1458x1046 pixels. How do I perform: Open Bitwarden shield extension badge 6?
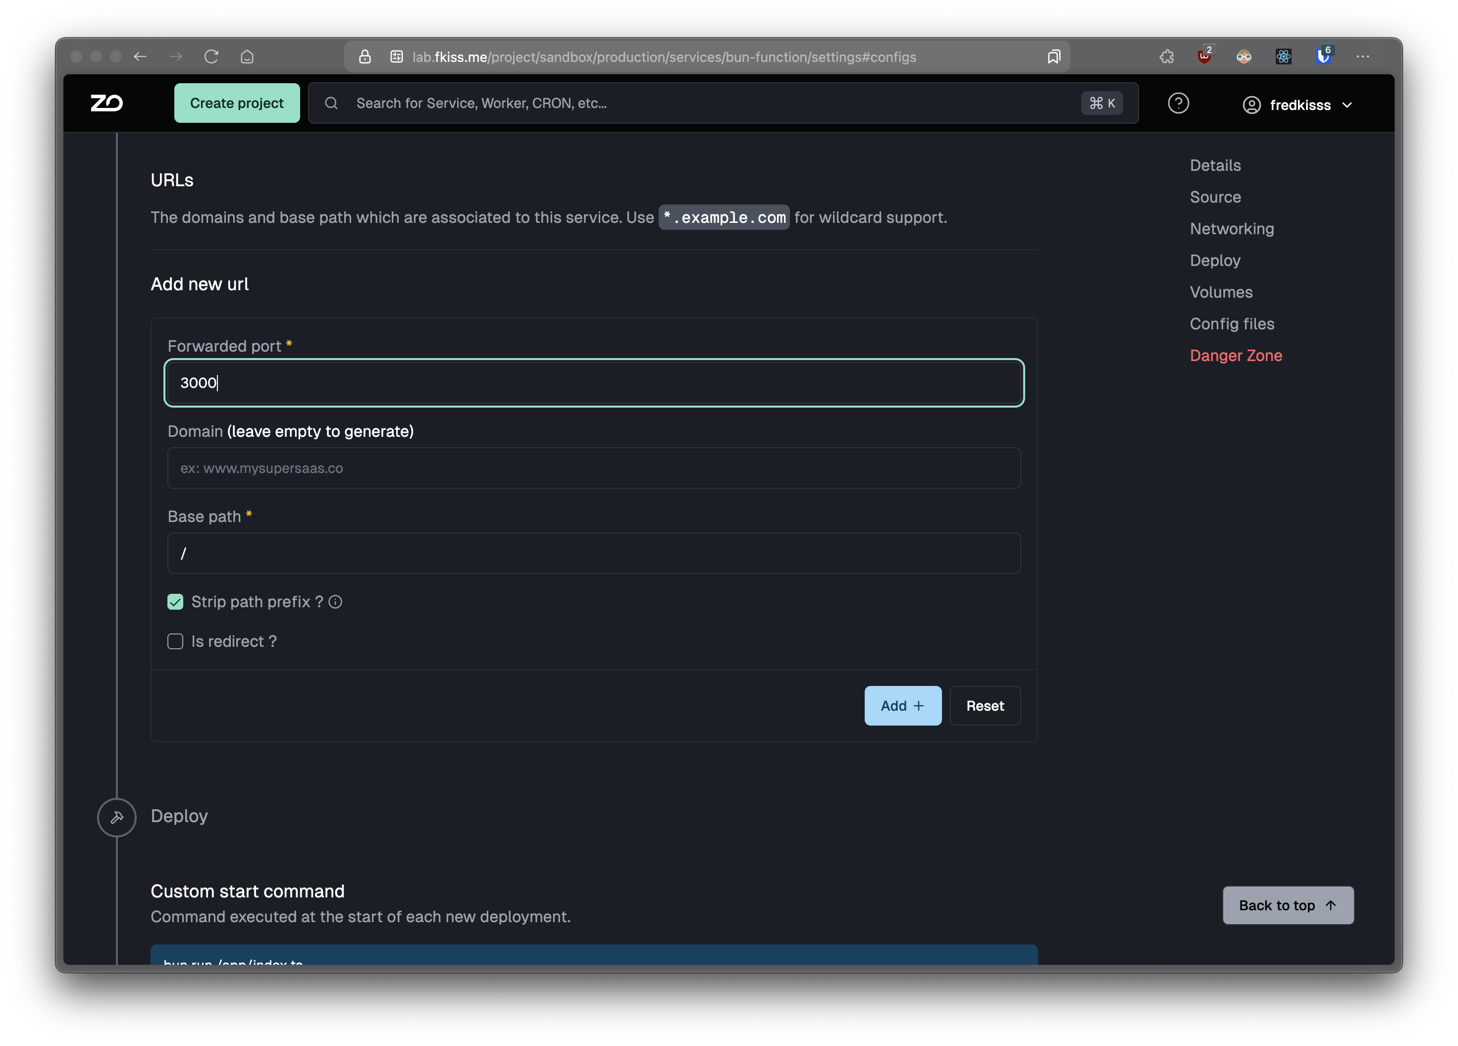[x=1324, y=56]
